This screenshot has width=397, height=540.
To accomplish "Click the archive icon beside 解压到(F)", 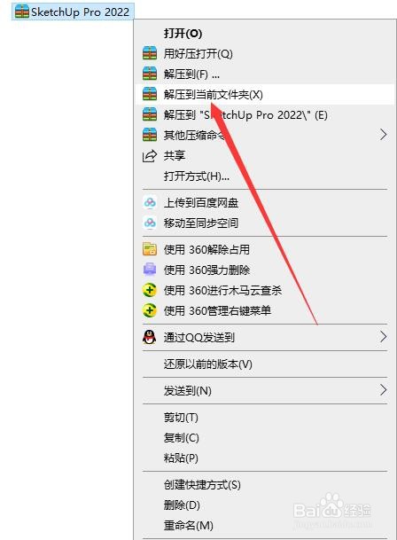I will pyautogui.click(x=150, y=74).
